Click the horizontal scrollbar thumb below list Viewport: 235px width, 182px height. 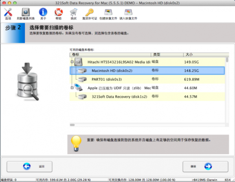[x=72, y=125]
